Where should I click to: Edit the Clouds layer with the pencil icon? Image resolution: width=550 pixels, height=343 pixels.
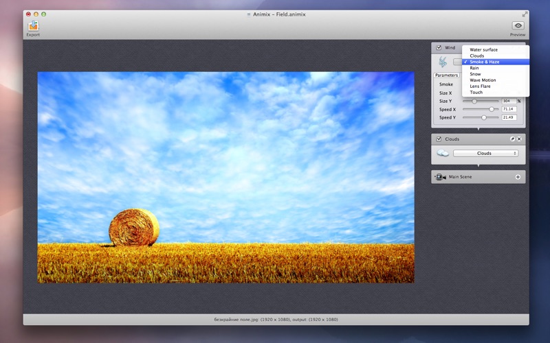click(x=512, y=139)
